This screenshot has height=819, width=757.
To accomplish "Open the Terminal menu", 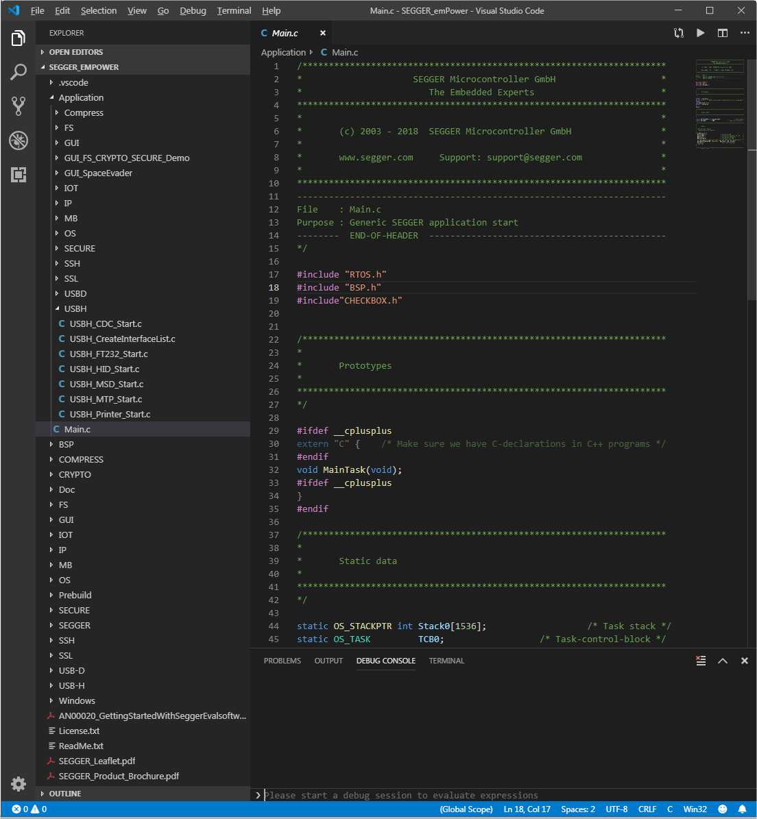I will click(234, 10).
